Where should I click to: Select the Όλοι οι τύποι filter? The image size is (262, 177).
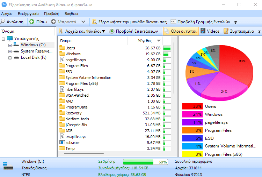181,31
